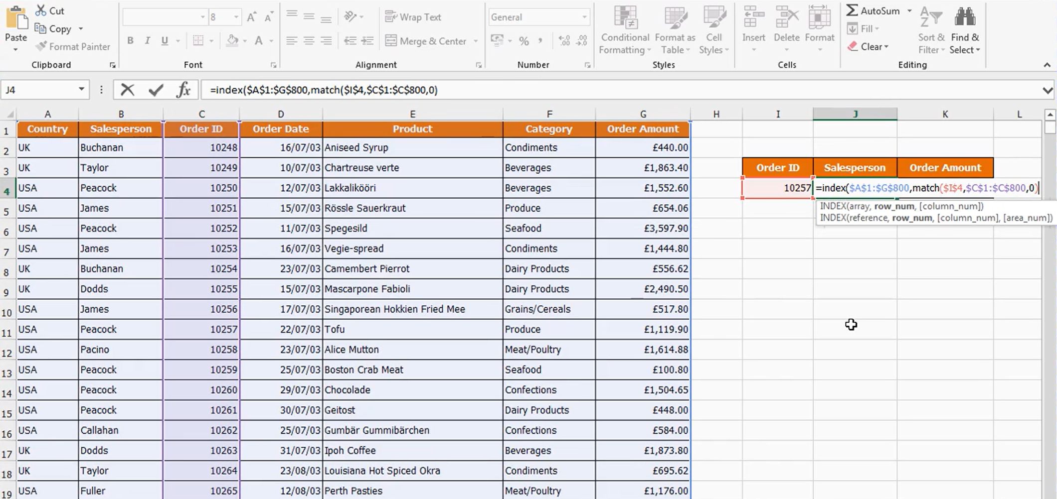
Task: Select cell containing Order ID 10257 lookup
Action: pos(777,188)
